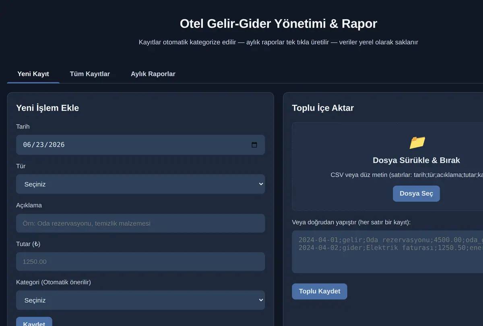This screenshot has width=483, height=326.
Task: Click the subtitle about otomatik kategorize kayıtlar
Action: coord(279,42)
